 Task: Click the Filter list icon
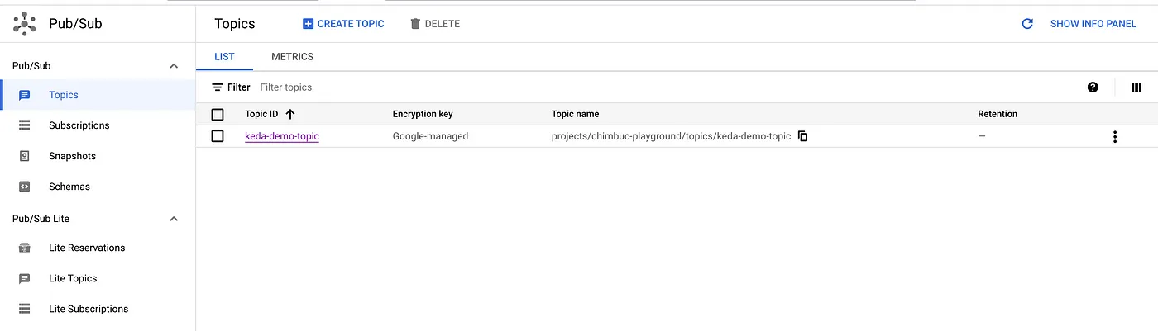218,87
